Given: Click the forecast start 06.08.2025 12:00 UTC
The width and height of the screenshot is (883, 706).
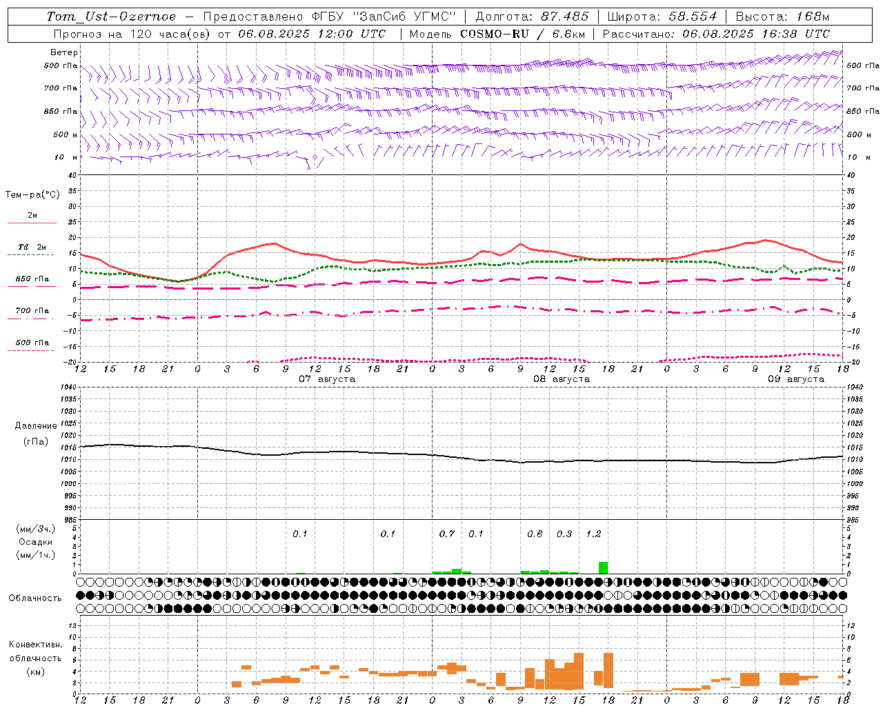Looking at the screenshot, I should click(x=312, y=34).
